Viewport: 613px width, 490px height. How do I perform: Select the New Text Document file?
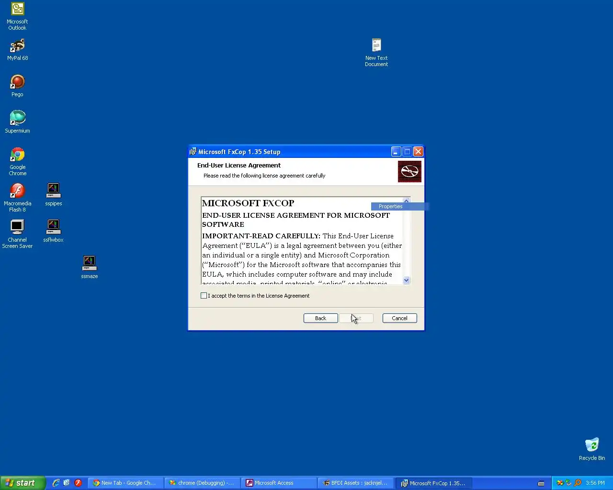coord(376,53)
